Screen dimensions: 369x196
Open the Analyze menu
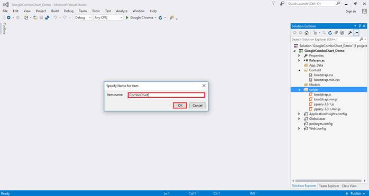[x=122, y=11]
